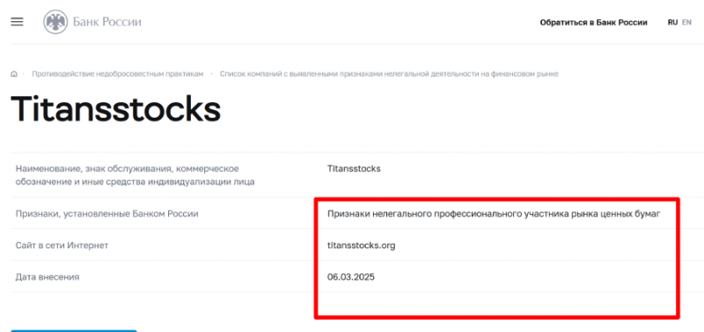This screenshot has width=704, height=332.
Task: Open the Банк России logo text link
Action: (x=106, y=21)
